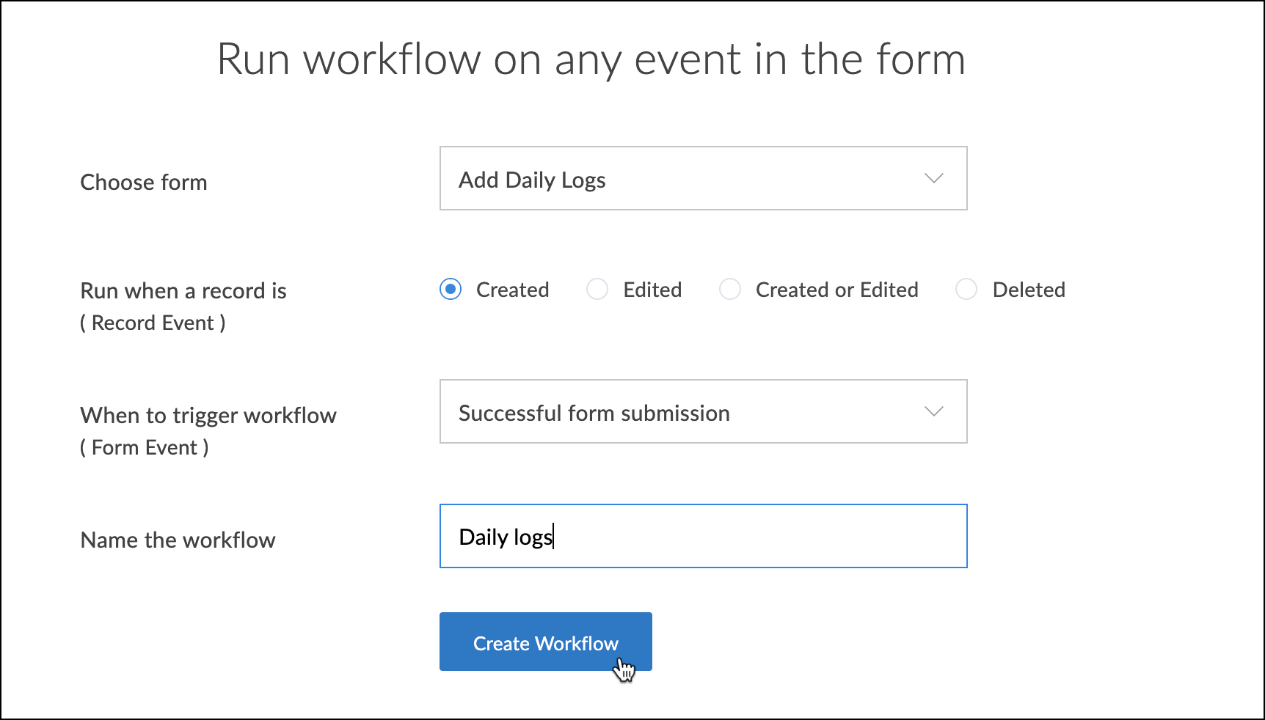Viewport: 1265px width, 720px height.
Task: Select the Deleted radio button circle
Action: pyautogui.click(x=966, y=290)
